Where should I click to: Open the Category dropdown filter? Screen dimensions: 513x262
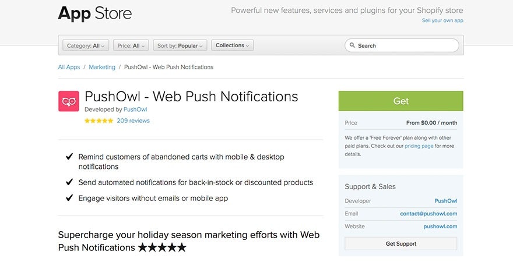(86, 45)
